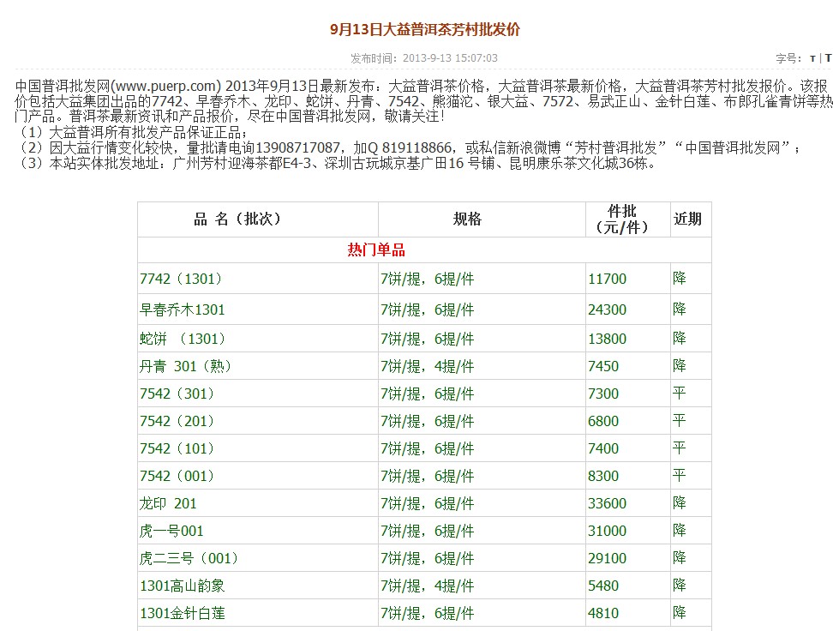The height and width of the screenshot is (631, 833).
Task: Click price 6800 for 7542（201）
Action: (603, 421)
